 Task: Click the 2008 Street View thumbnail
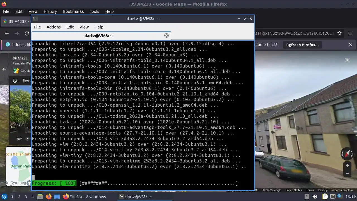(x=20, y=109)
